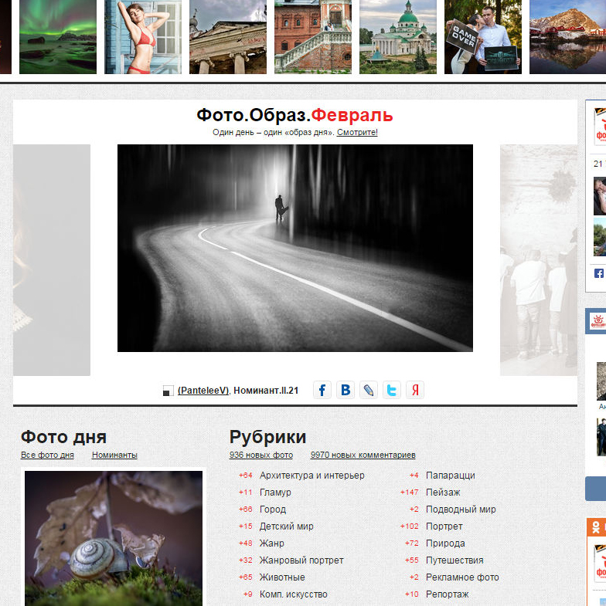Share photo via VKontakte icon
This screenshot has width=606, height=606.
[346, 390]
